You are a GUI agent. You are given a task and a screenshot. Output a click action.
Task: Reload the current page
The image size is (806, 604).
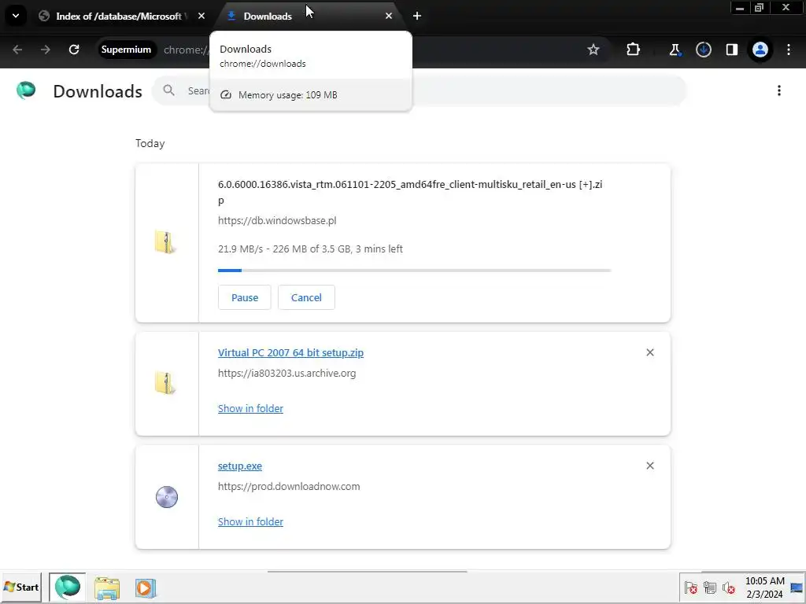click(74, 50)
